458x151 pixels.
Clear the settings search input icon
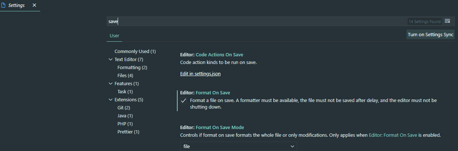pos(447,21)
